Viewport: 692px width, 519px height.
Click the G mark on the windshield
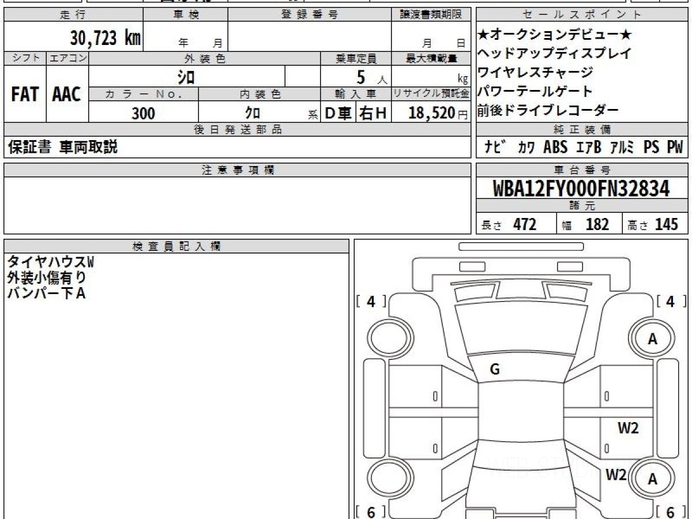pos(494,370)
